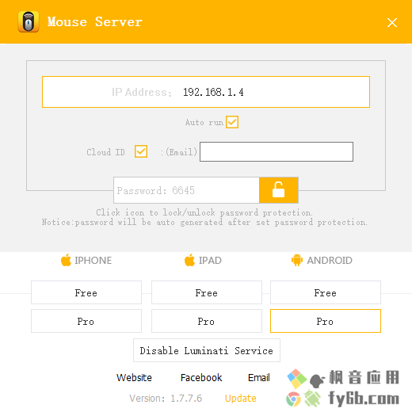This screenshot has height=416, width=412.
Task: Open the iPhone Free download
Action: [x=86, y=292]
